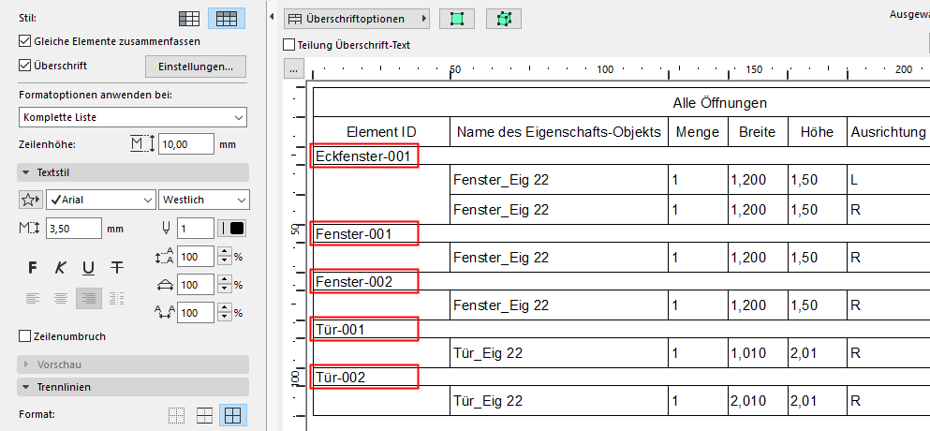Increase the line spacing percentage stepper
Viewport: 930px width, 431px height.
[224, 253]
